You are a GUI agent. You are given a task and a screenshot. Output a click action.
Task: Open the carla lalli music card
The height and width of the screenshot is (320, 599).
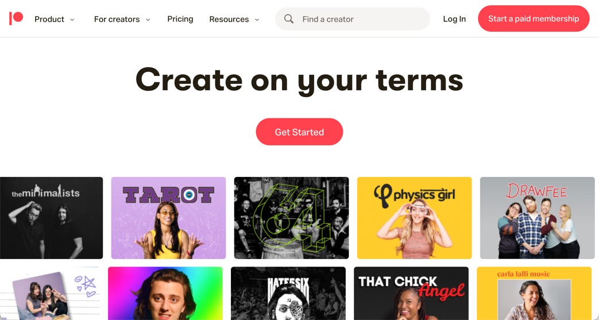pyautogui.click(x=534, y=293)
